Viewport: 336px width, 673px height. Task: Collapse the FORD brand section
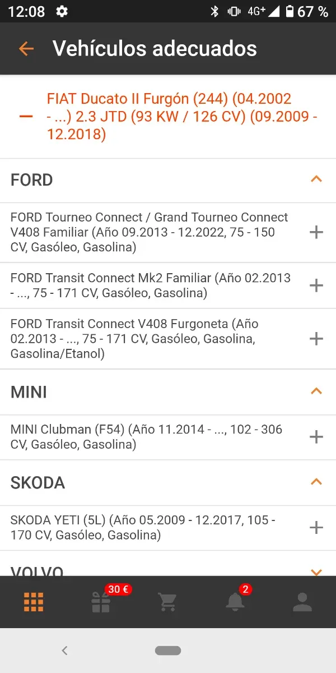pyautogui.click(x=316, y=179)
